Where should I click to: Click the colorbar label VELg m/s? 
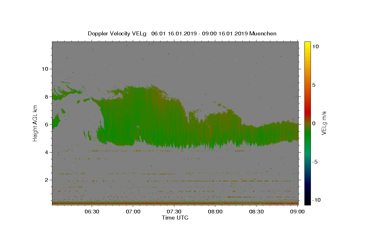pos(324,123)
